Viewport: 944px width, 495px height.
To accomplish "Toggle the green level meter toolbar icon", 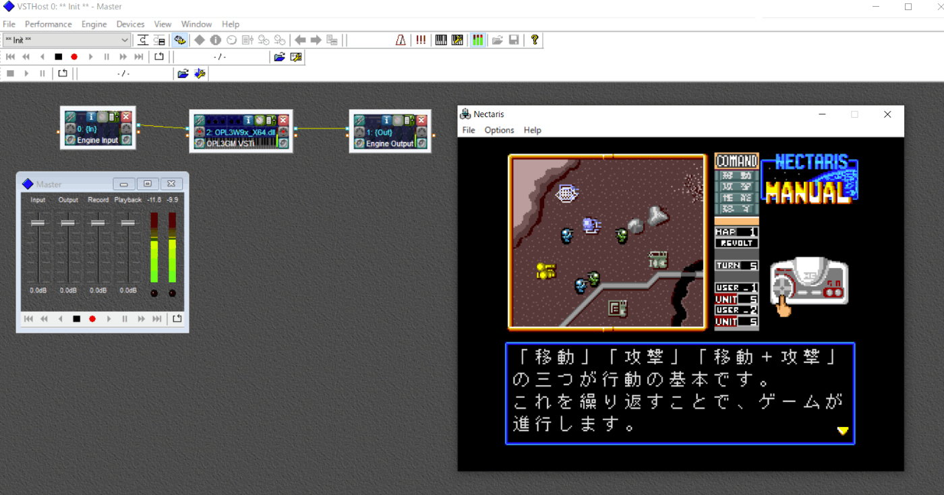I will pyautogui.click(x=477, y=40).
